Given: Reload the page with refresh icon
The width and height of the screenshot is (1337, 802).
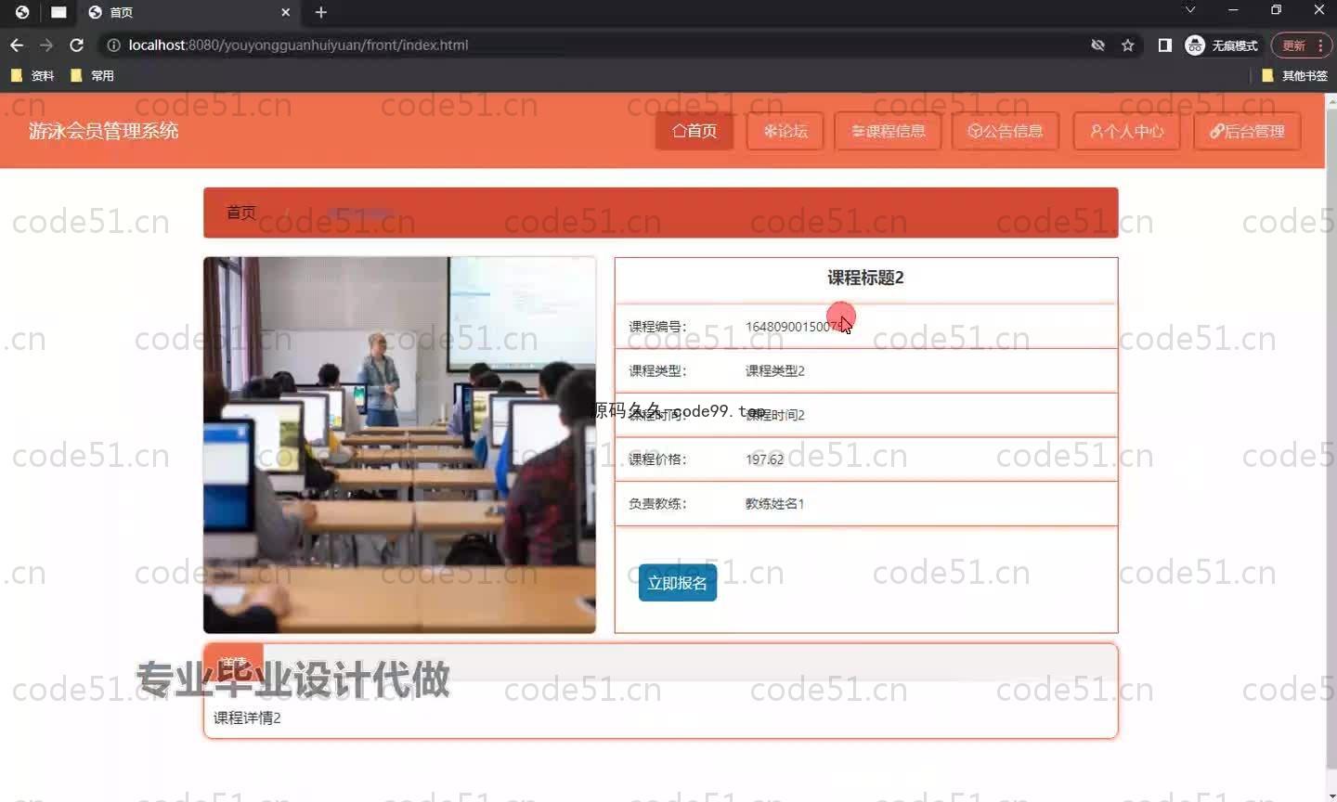Looking at the screenshot, I should coord(77,45).
